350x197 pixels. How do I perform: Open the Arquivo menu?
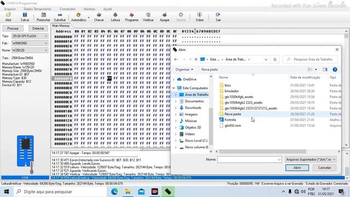point(10,9)
